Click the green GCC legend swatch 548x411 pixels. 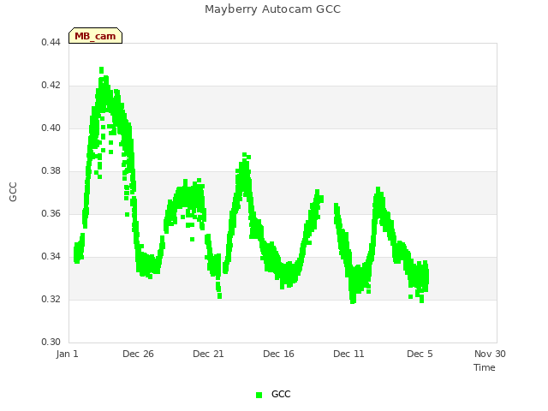pos(259,395)
